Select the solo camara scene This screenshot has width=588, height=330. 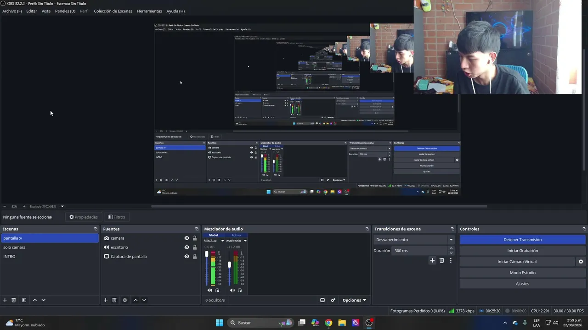coord(50,247)
